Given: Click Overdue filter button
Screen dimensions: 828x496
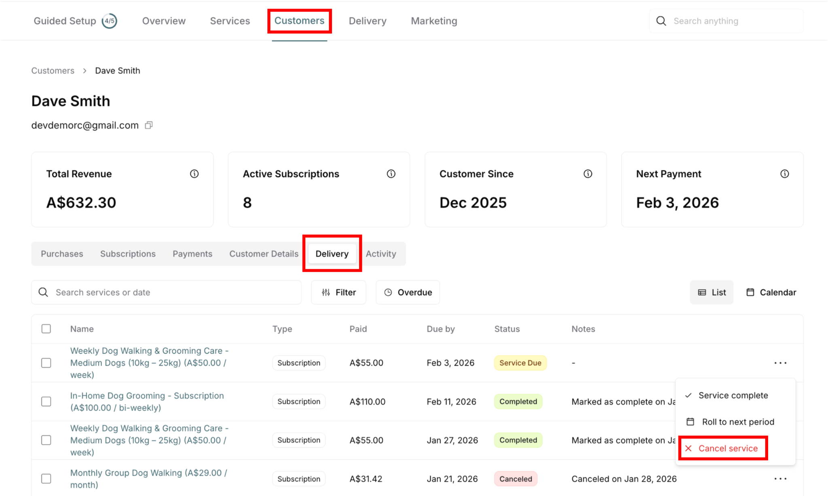Looking at the screenshot, I should (x=408, y=292).
